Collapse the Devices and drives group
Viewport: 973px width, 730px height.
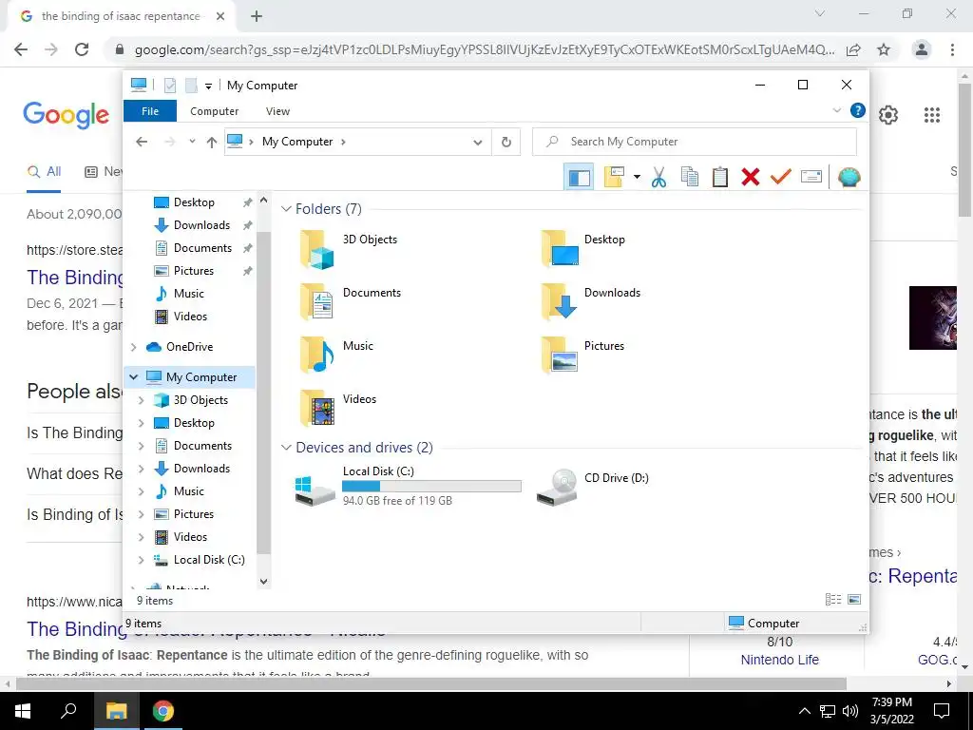(286, 448)
